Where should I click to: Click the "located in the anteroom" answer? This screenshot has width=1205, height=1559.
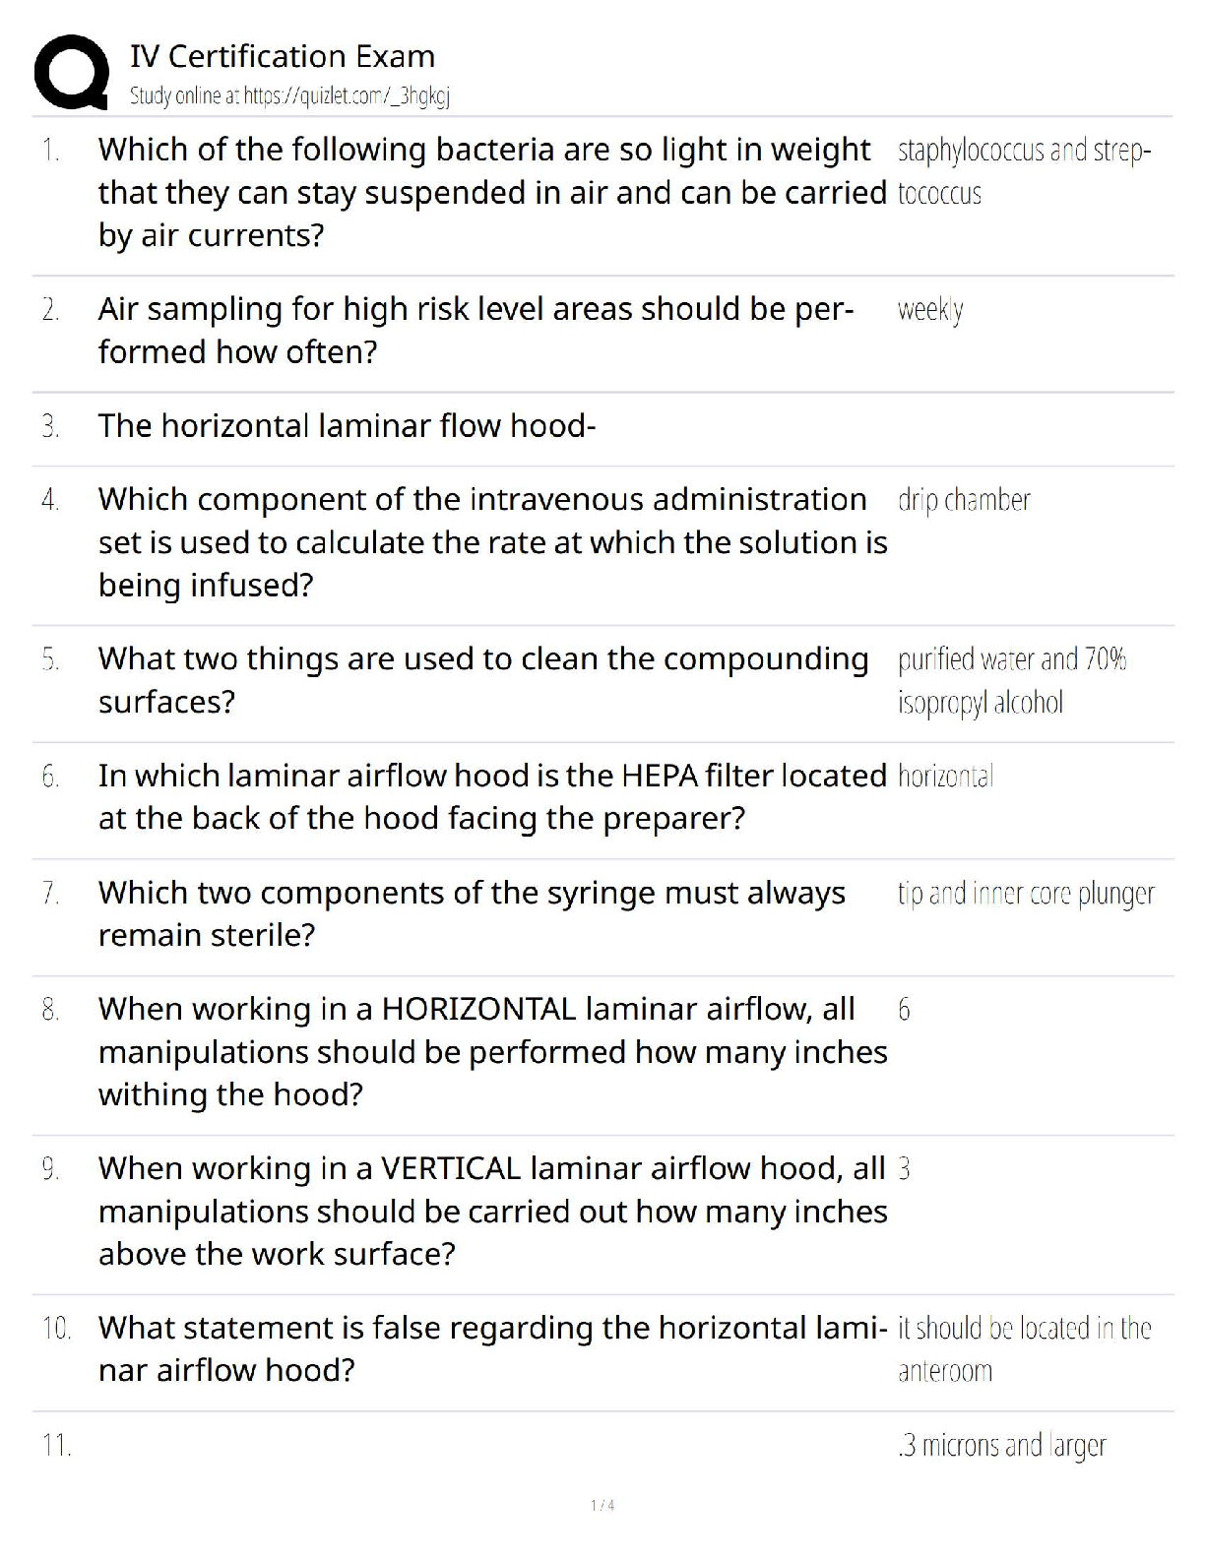point(1024,1349)
